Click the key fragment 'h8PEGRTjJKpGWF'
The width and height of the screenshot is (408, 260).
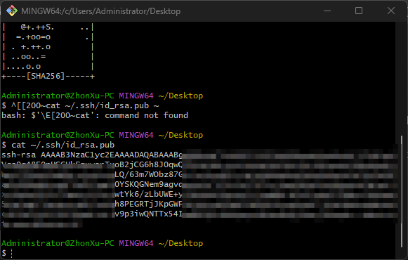pyautogui.click(x=149, y=204)
